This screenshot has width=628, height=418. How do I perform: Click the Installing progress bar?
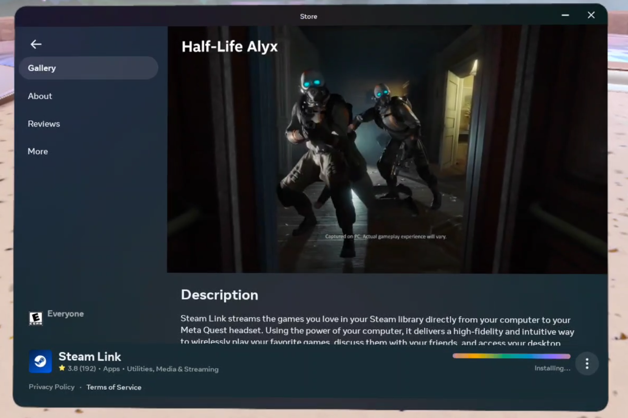click(511, 356)
